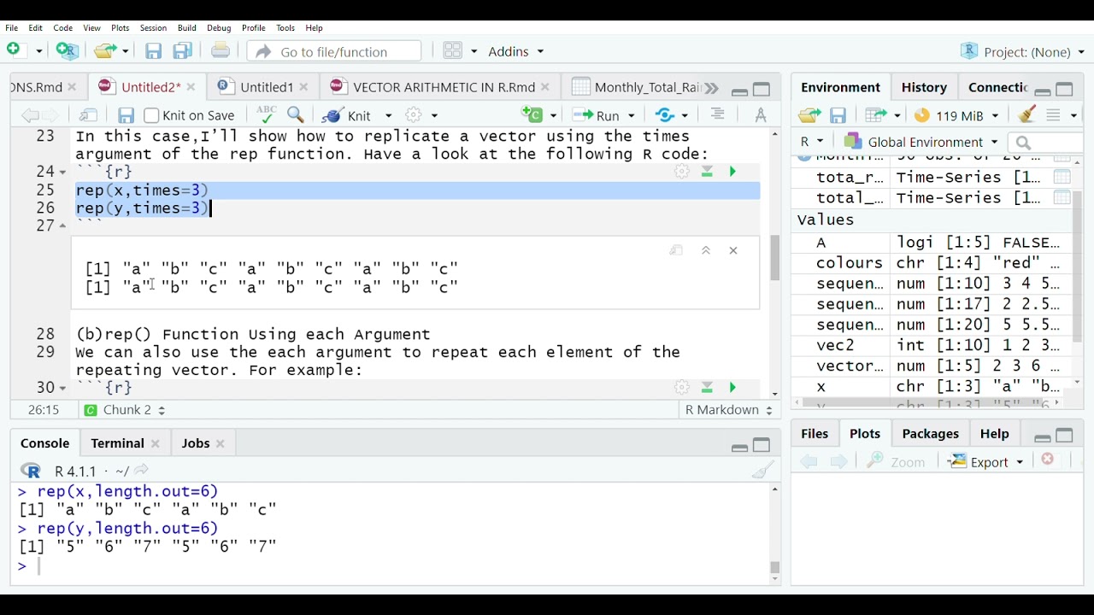Open chunk options gear at line 24
Viewport: 1094px width, 615px height.
coord(682,173)
